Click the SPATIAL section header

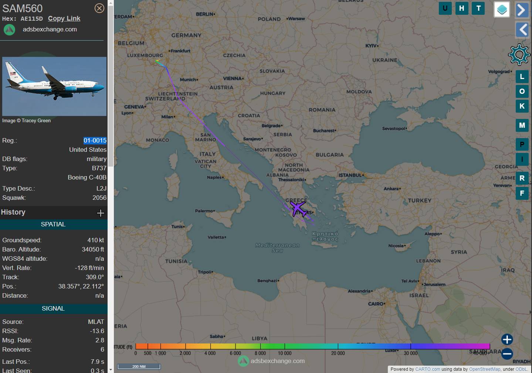53,225
